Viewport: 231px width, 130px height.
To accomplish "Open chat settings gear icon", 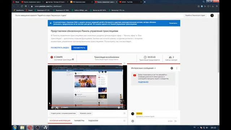I will pyautogui.click(x=172, y=68).
